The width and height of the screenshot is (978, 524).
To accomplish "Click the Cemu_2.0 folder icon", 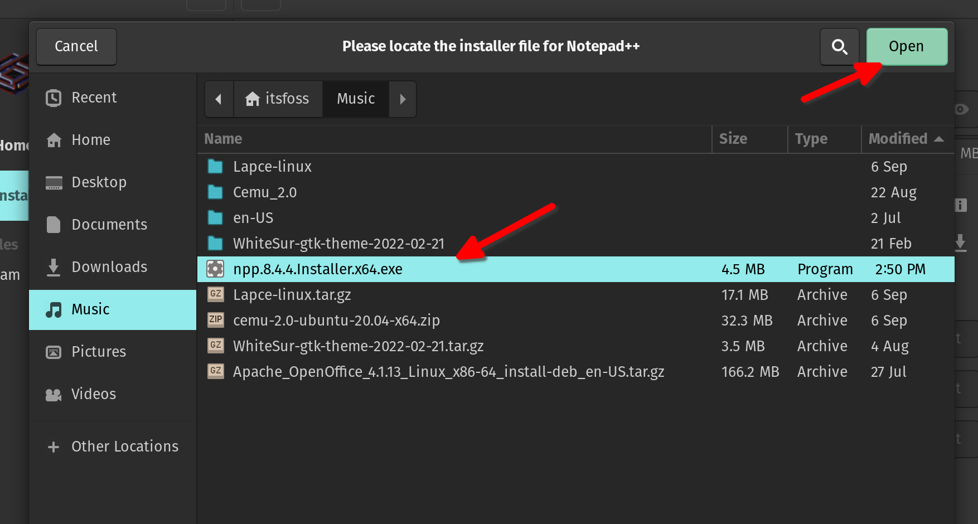I will tap(215, 192).
